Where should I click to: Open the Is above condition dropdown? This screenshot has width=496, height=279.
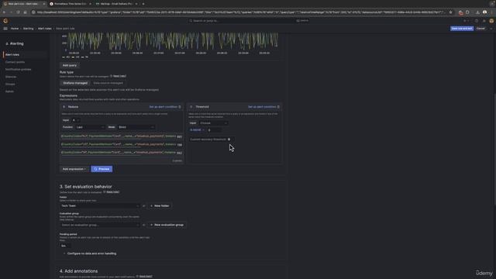[x=197, y=130]
